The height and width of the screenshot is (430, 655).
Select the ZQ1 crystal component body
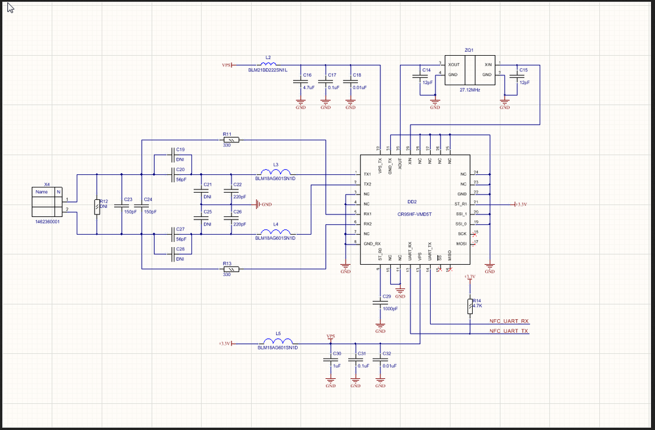pyautogui.click(x=469, y=70)
